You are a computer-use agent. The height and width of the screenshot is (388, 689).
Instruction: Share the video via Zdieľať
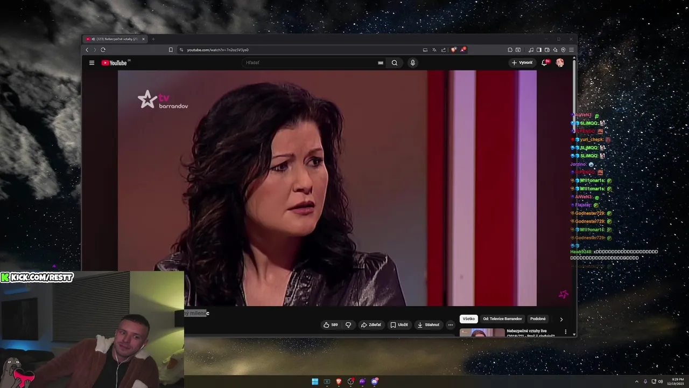click(x=371, y=324)
